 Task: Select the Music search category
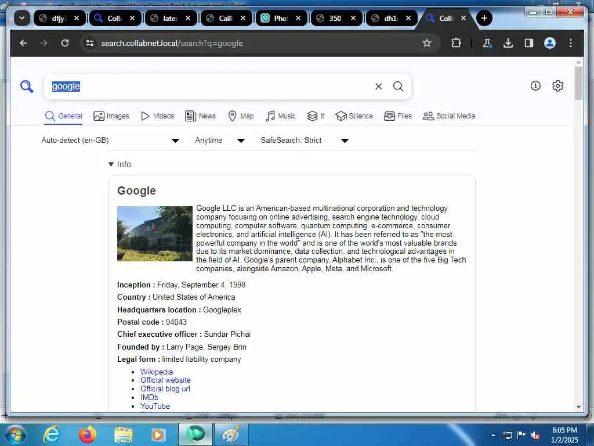click(281, 116)
